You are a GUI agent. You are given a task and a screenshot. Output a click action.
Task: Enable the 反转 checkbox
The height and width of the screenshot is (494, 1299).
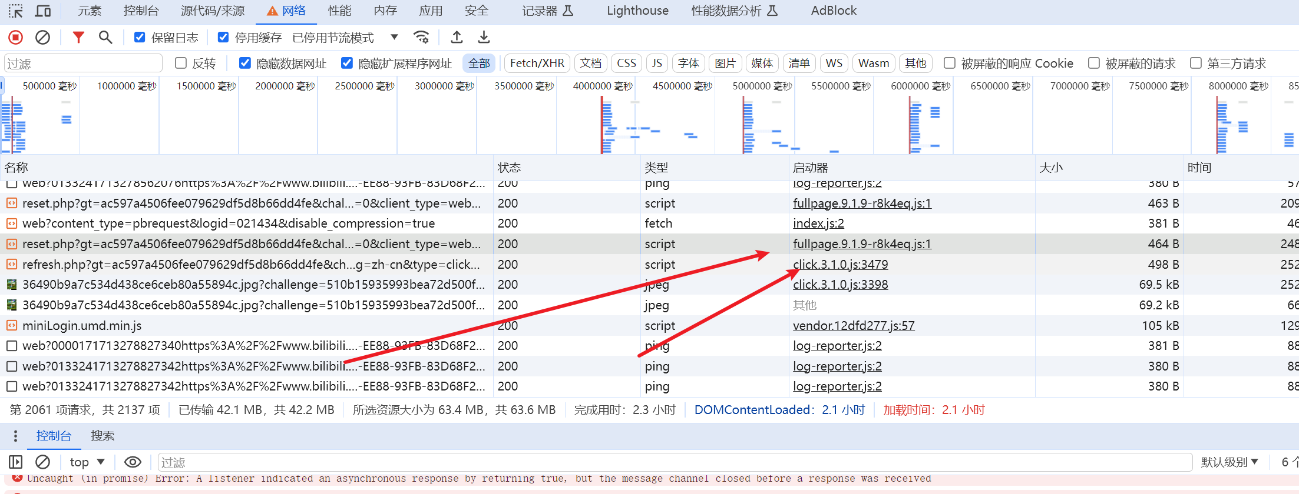pos(181,63)
